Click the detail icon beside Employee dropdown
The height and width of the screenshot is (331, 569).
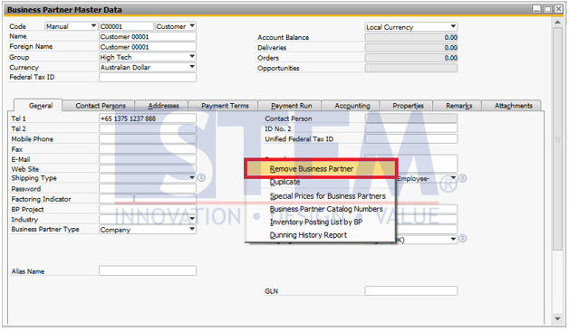click(463, 178)
